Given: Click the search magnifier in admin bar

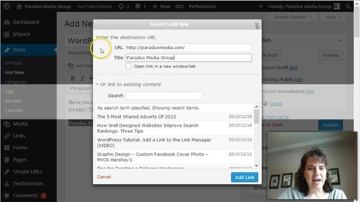Looking at the screenshot, I should click(x=348, y=6).
